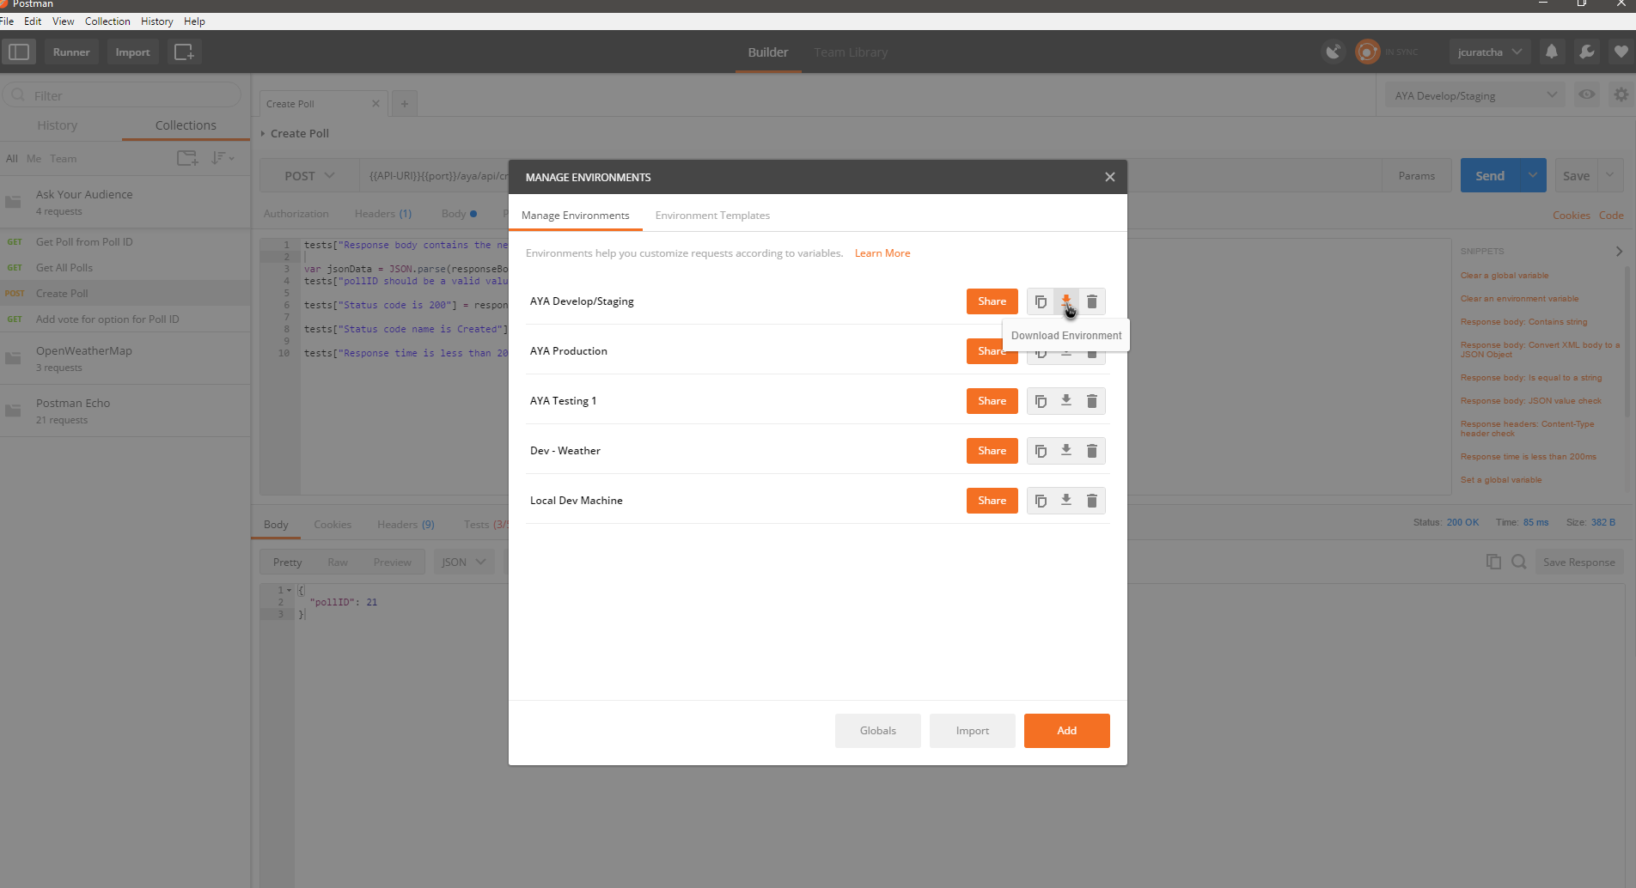The image size is (1636, 888).
Task: Duplicate the AYA Testing 1 environment
Action: pos(1041,401)
